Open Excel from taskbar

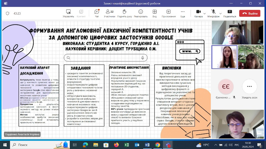coord(127,145)
